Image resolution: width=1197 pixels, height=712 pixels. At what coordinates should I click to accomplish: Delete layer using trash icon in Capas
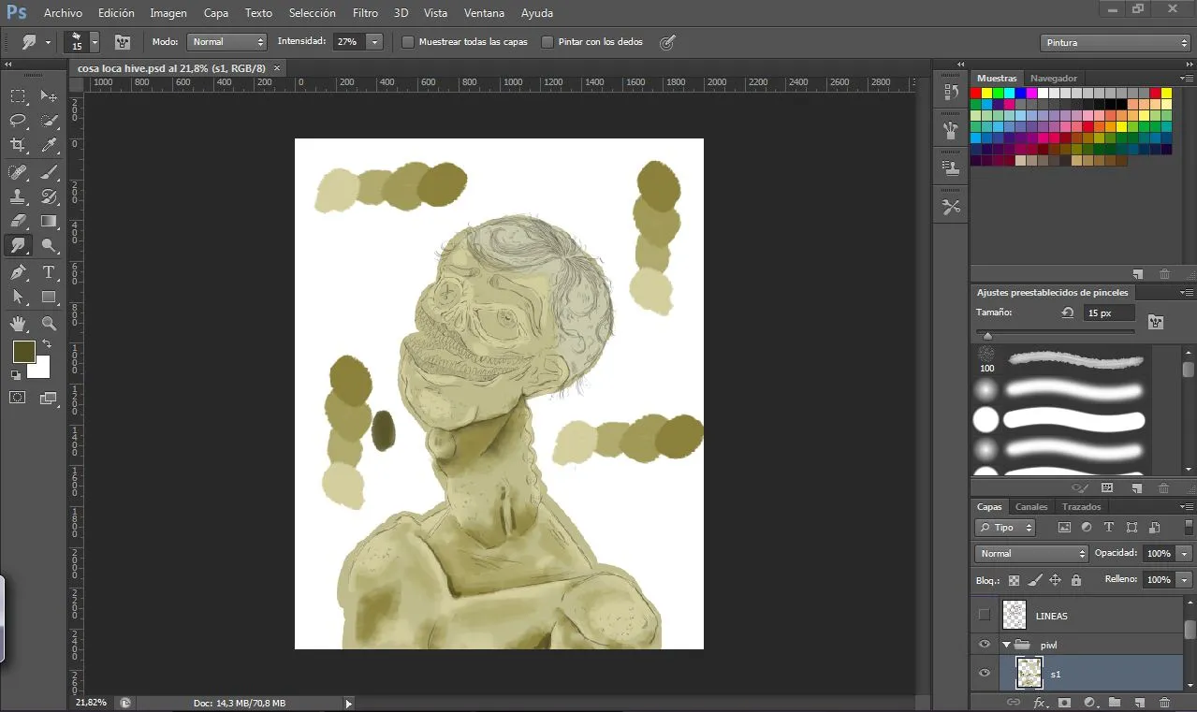(1164, 702)
